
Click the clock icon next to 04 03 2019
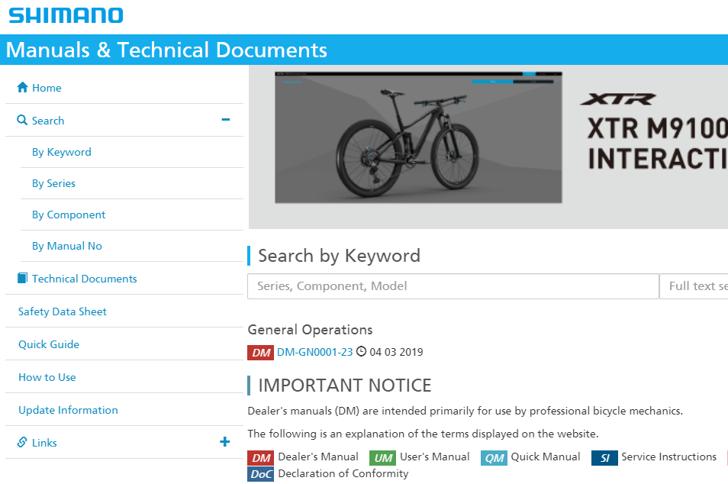361,352
